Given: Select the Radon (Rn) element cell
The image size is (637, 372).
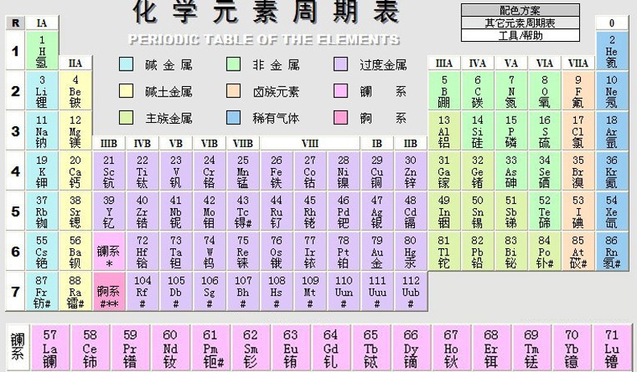Looking at the screenshot, I should click(x=611, y=251).
